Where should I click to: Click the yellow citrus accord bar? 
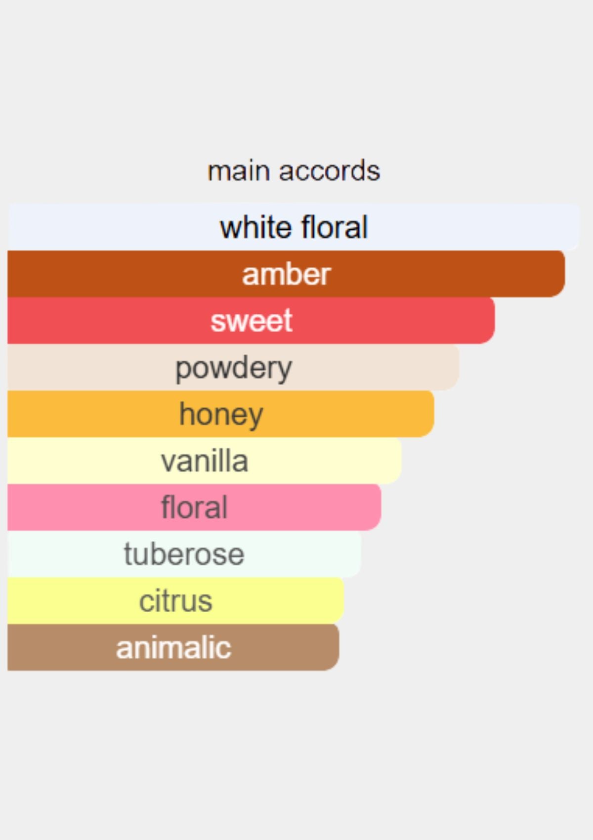(x=175, y=600)
